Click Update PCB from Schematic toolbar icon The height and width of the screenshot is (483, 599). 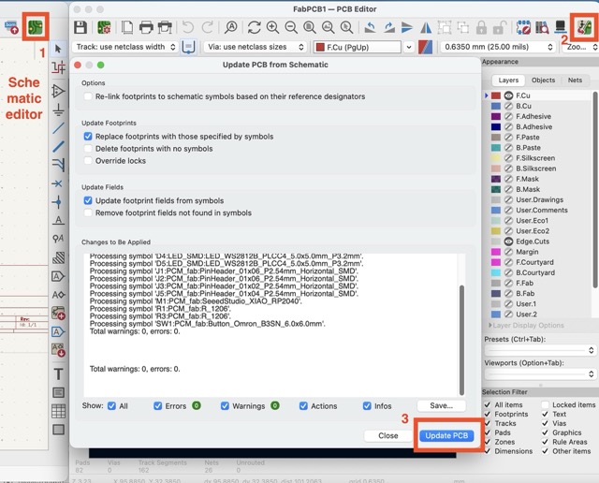[x=584, y=27]
